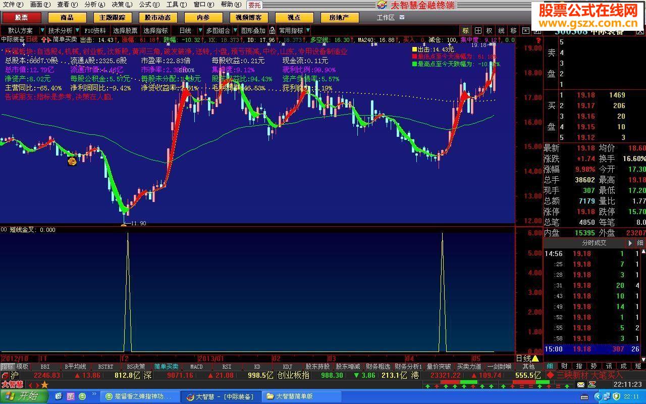The image size is (646, 404).
Task: Click the panel layout icon beside 移
Action: (526, 30)
